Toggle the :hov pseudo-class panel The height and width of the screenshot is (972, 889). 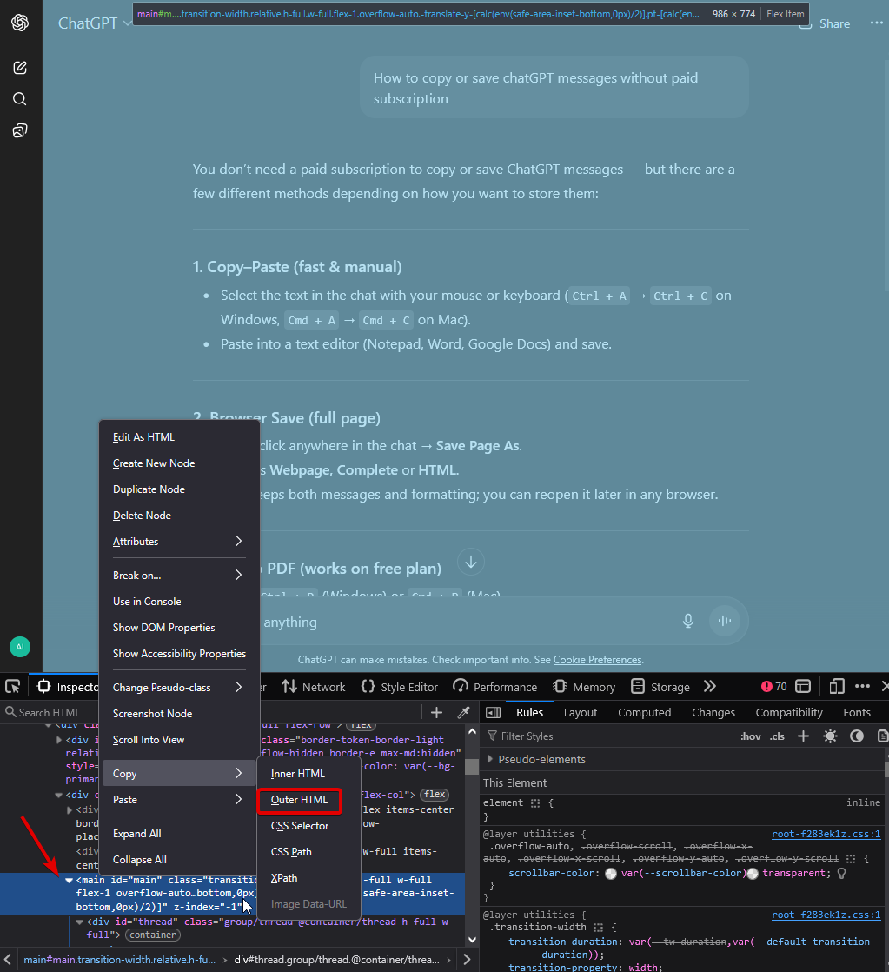pyautogui.click(x=750, y=736)
